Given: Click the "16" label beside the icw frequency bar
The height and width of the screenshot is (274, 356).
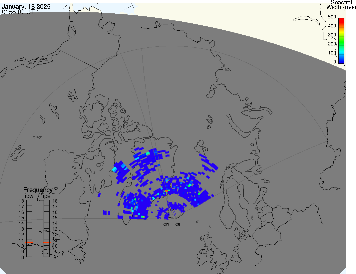Looking at the screenshot, I should pos(21,212).
